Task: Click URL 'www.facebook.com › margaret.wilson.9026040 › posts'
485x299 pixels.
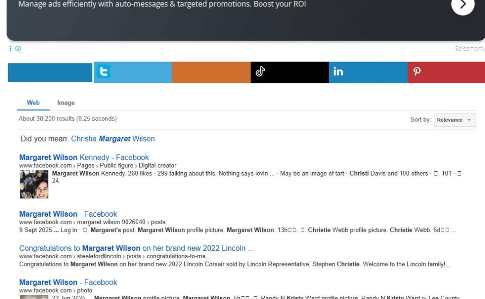Action: pos(92,222)
